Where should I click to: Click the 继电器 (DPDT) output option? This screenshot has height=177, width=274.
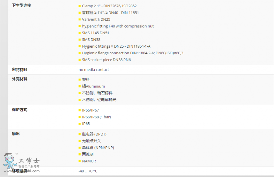click(x=94, y=134)
